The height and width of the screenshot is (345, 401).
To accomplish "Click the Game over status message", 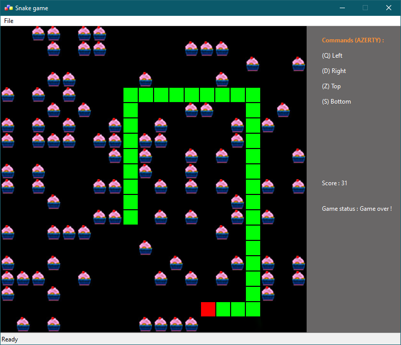I will [357, 209].
